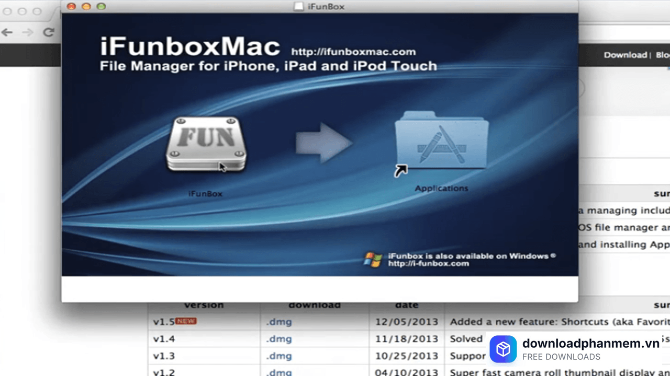Click the browser reload icon

point(49,32)
